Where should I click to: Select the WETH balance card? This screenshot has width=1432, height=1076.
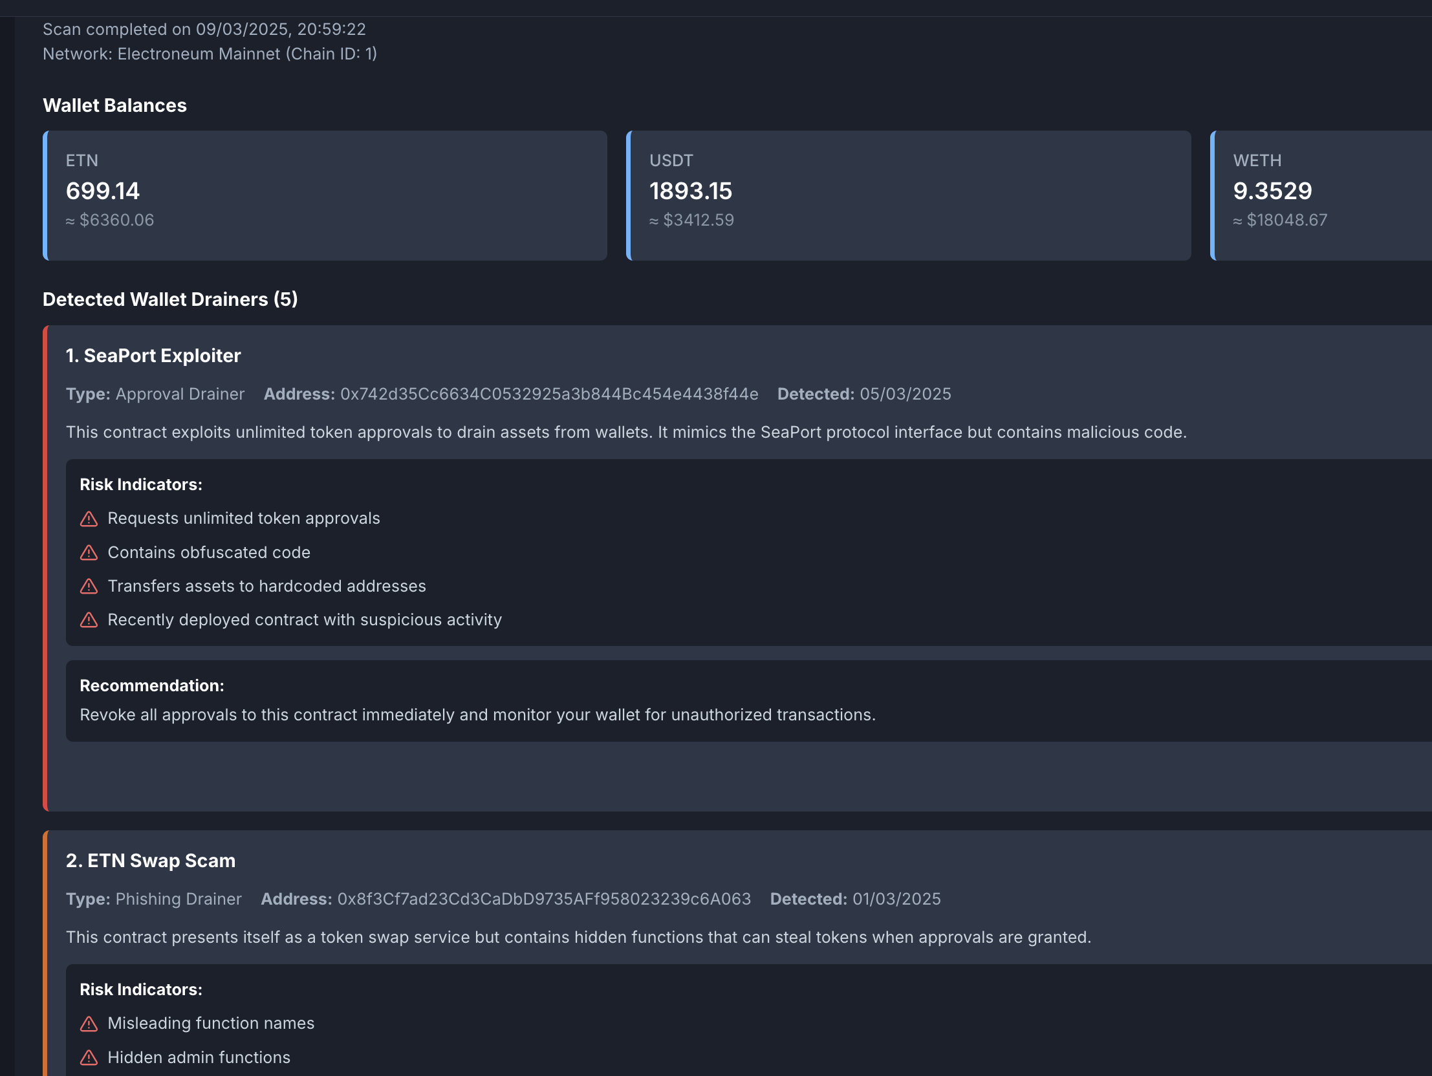(1321, 195)
